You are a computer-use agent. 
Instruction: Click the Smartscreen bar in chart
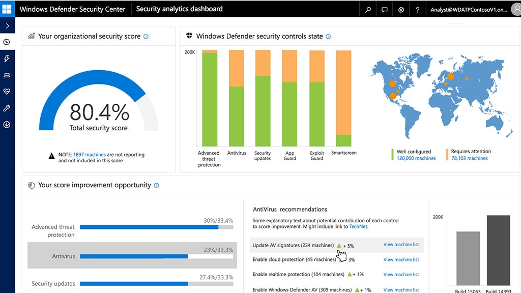343,98
